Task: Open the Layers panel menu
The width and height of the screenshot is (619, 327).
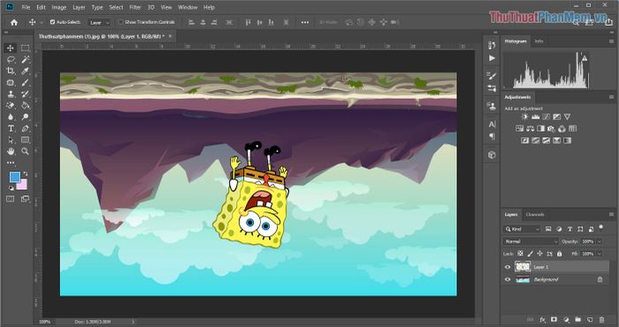Action: tap(611, 215)
